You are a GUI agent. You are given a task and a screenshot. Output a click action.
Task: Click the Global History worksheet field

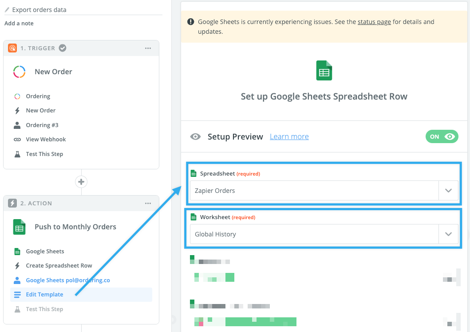[x=314, y=234]
